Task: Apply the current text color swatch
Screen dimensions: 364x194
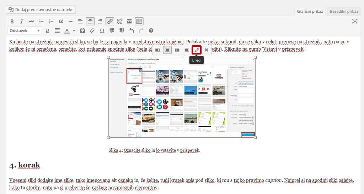Action: click(x=67, y=31)
